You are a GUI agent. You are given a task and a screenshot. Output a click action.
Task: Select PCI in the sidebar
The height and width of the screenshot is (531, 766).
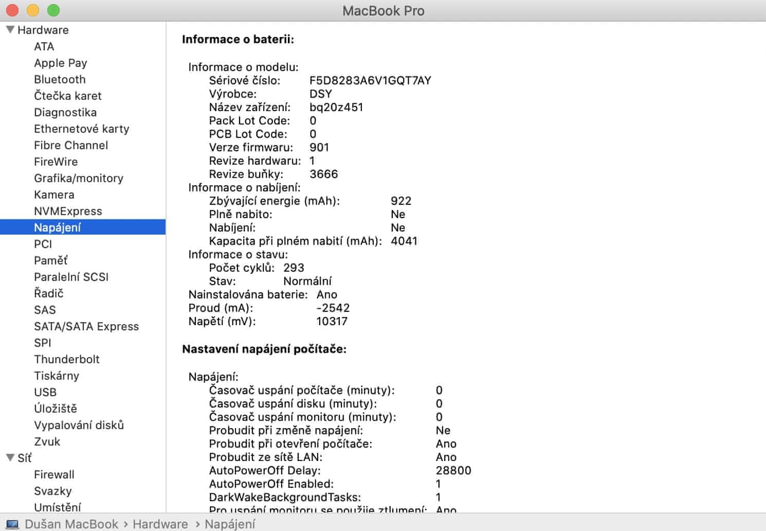click(x=43, y=244)
